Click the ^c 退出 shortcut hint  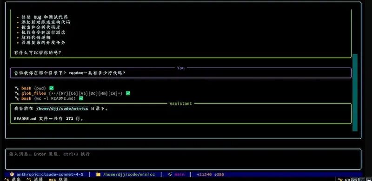pyautogui.click(x=13, y=179)
